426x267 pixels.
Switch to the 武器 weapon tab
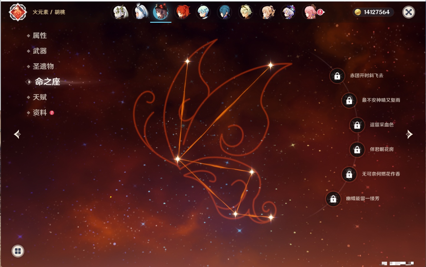pos(40,51)
